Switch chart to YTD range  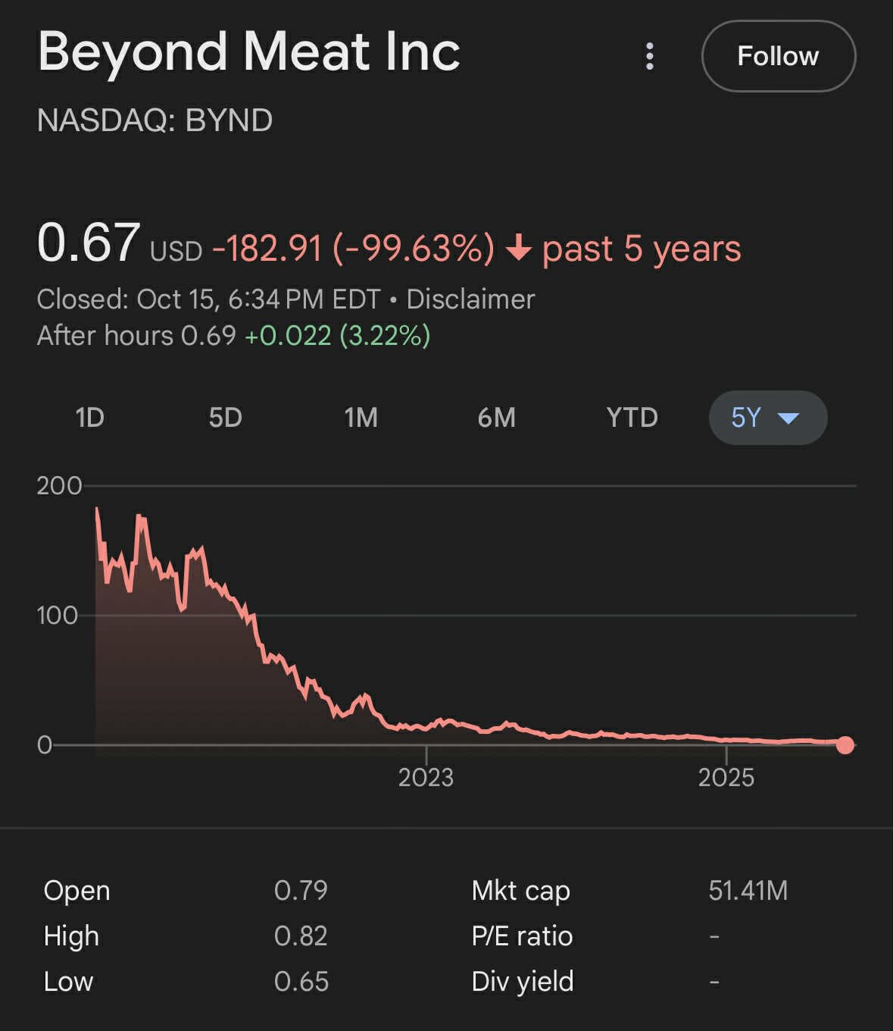click(632, 418)
